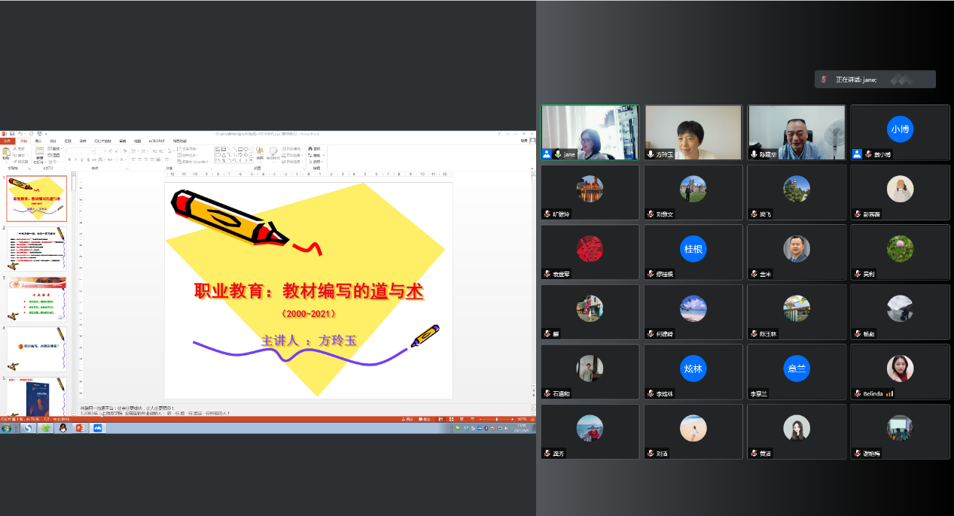Image resolution: width=954 pixels, height=516 pixels.
Task: Click the slide title 职业教育：教材编写的道与术
Action: pyautogui.click(x=309, y=291)
